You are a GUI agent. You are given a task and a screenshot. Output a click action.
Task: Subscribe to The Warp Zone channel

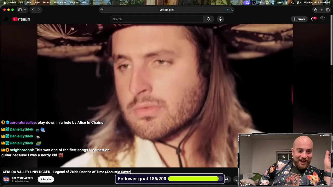coord(46,179)
